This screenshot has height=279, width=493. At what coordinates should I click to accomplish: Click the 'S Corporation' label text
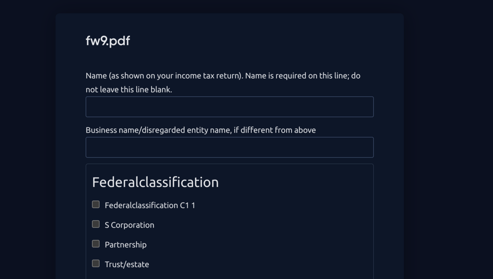point(129,225)
